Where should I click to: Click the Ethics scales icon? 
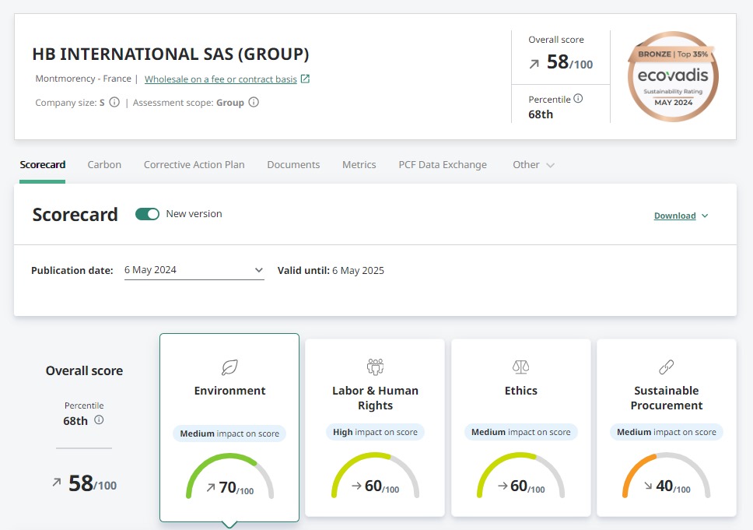[x=520, y=367]
